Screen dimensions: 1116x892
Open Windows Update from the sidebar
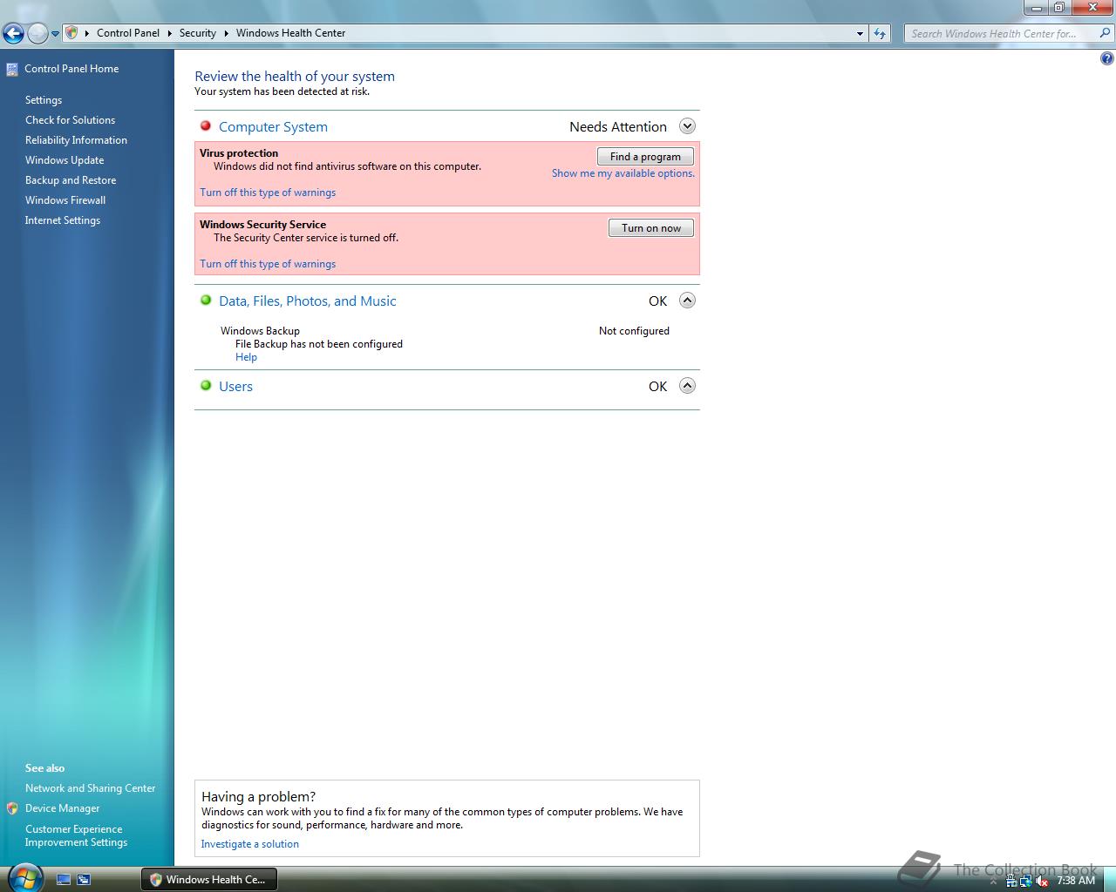[65, 160]
